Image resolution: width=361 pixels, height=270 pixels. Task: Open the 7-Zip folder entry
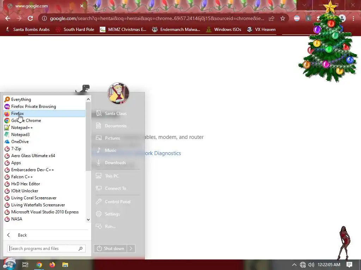tap(44, 149)
